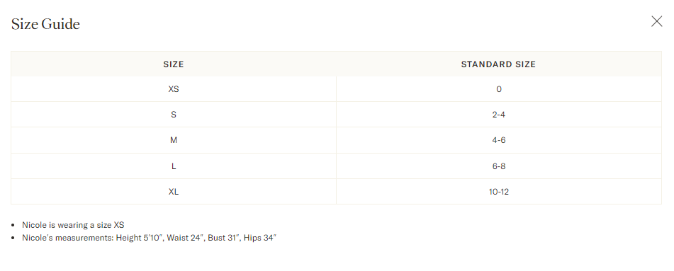Click the Bust 31" measurement text

click(x=223, y=238)
